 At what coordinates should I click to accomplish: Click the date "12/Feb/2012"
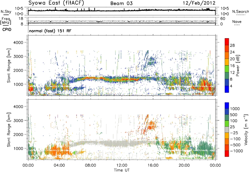199,3
